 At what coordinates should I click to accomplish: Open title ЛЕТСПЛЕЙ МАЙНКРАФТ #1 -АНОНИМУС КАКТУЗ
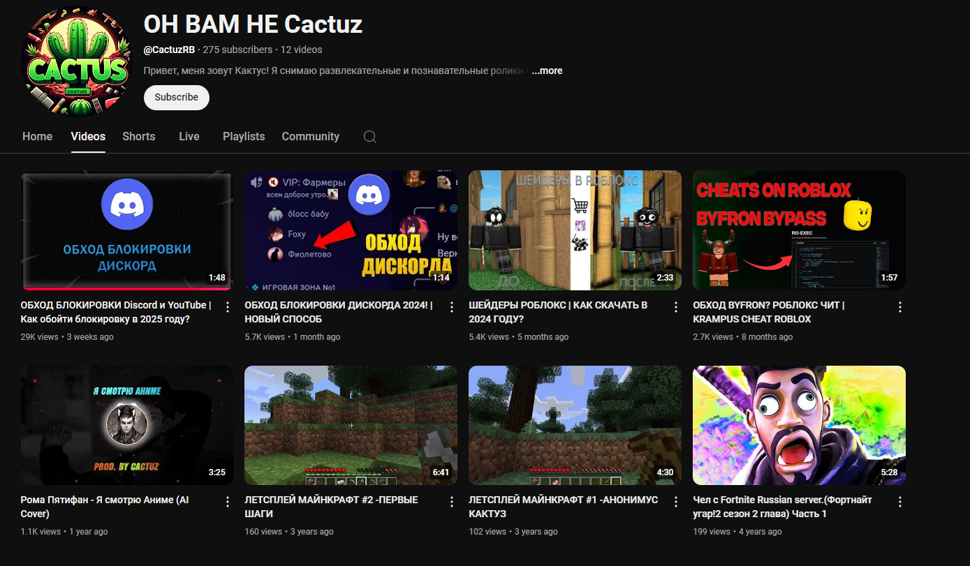(x=564, y=507)
